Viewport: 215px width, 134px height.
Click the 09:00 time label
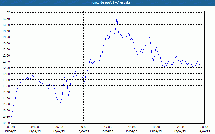pos(83,128)
